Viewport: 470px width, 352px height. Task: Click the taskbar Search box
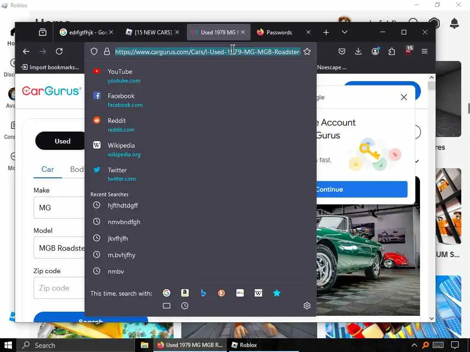click(x=76, y=345)
